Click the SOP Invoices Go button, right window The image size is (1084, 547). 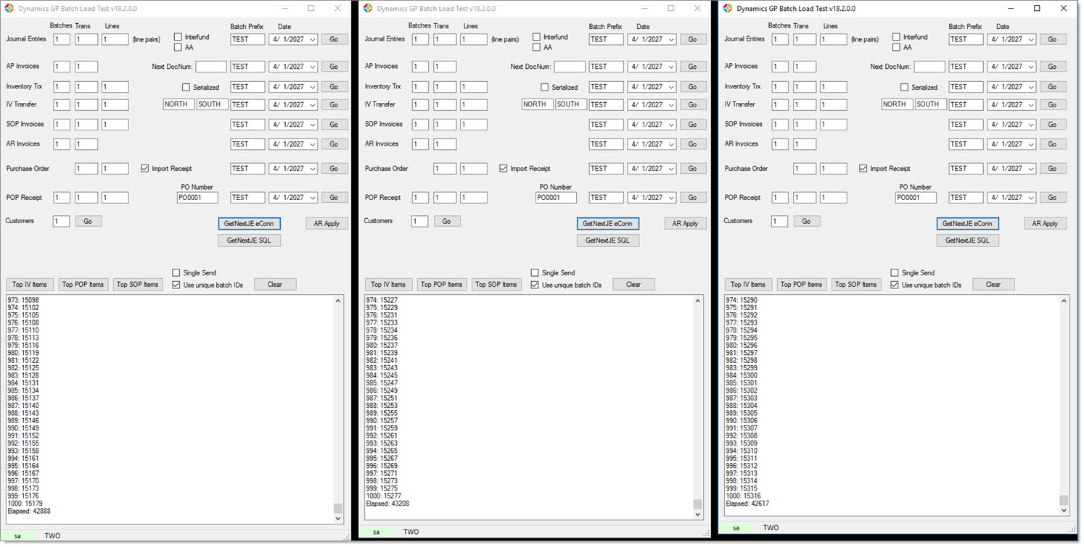1053,125
